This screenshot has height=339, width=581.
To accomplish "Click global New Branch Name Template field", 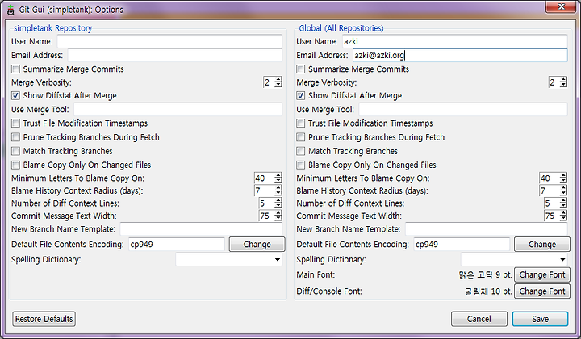I will pyautogui.click(x=486, y=229).
